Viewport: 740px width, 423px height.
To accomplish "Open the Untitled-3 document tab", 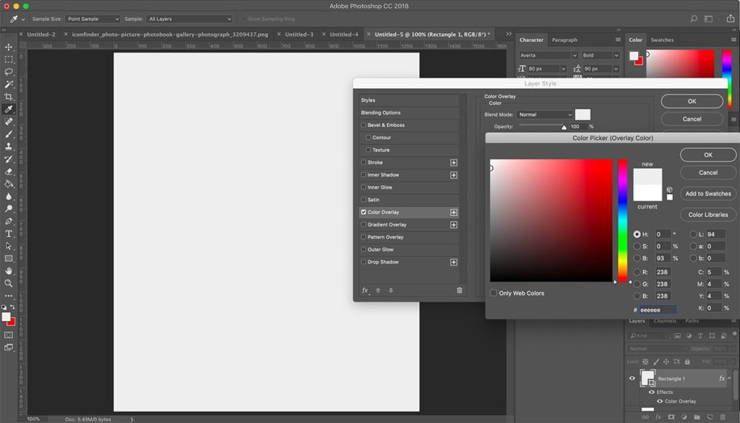I will [298, 33].
